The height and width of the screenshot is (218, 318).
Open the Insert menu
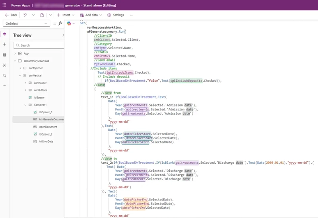tap(66, 15)
